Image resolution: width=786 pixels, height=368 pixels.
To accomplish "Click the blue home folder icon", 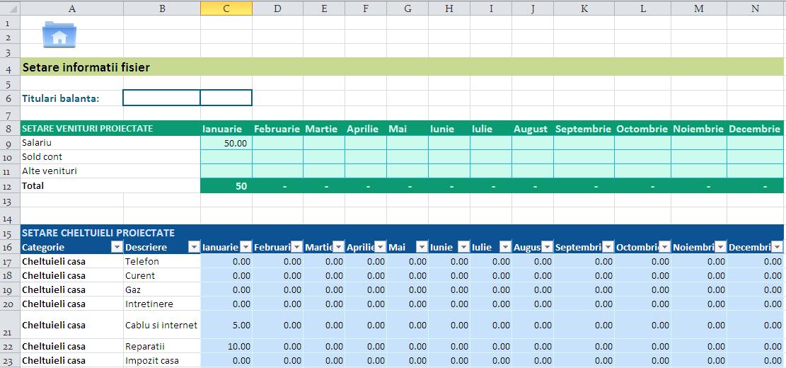I will click(x=59, y=35).
